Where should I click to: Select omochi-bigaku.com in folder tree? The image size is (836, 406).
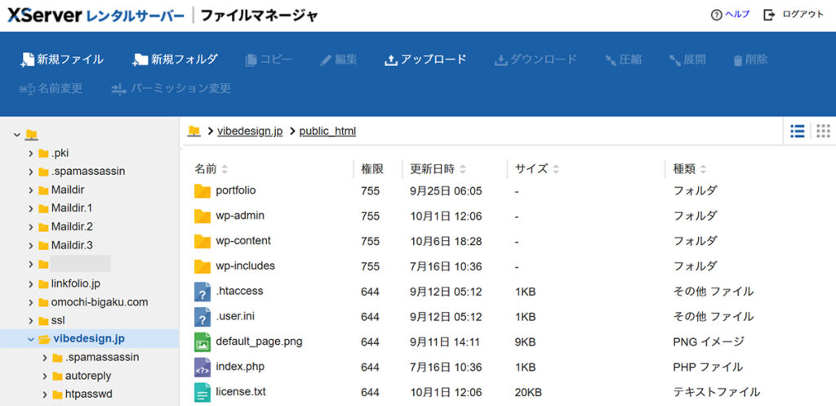[100, 301]
